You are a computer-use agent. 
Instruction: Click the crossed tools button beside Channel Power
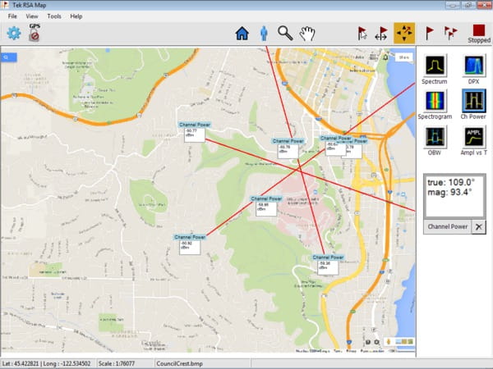[478, 227]
